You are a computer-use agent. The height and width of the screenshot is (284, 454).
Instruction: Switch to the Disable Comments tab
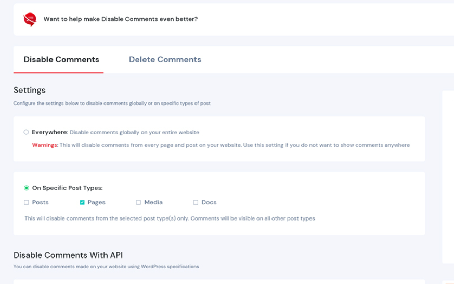[61, 60]
